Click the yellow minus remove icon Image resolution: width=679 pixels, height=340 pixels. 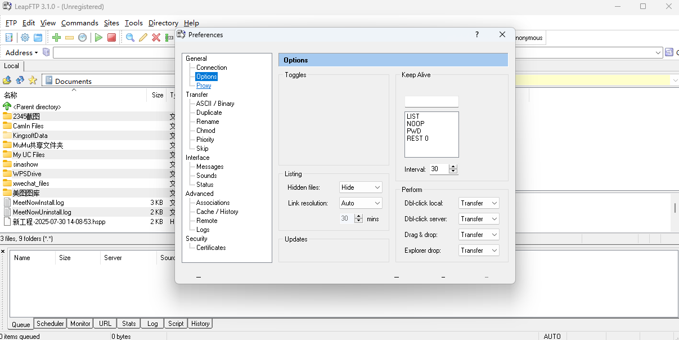click(x=69, y=38)
